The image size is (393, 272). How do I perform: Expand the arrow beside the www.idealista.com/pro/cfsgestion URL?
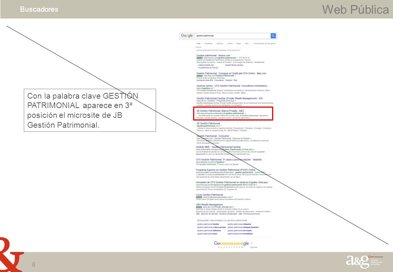(x=225, y=162)
